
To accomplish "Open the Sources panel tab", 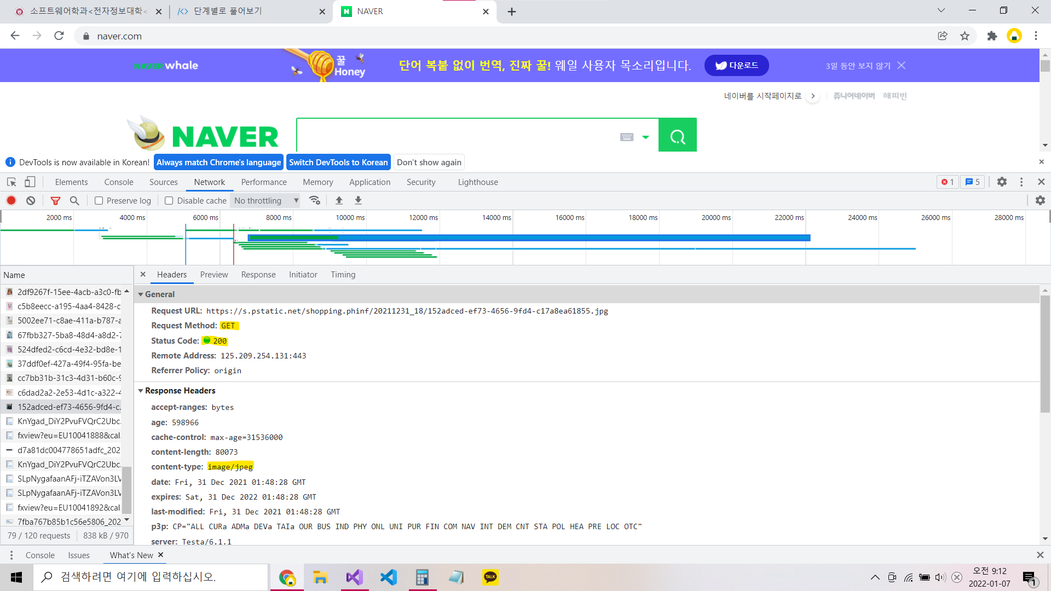I will pyautogui.click(x=163, y=182).
